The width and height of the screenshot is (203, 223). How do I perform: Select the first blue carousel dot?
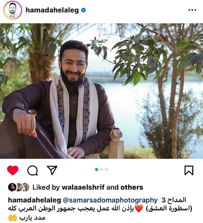pyautogui.click(x=96, y=170)
